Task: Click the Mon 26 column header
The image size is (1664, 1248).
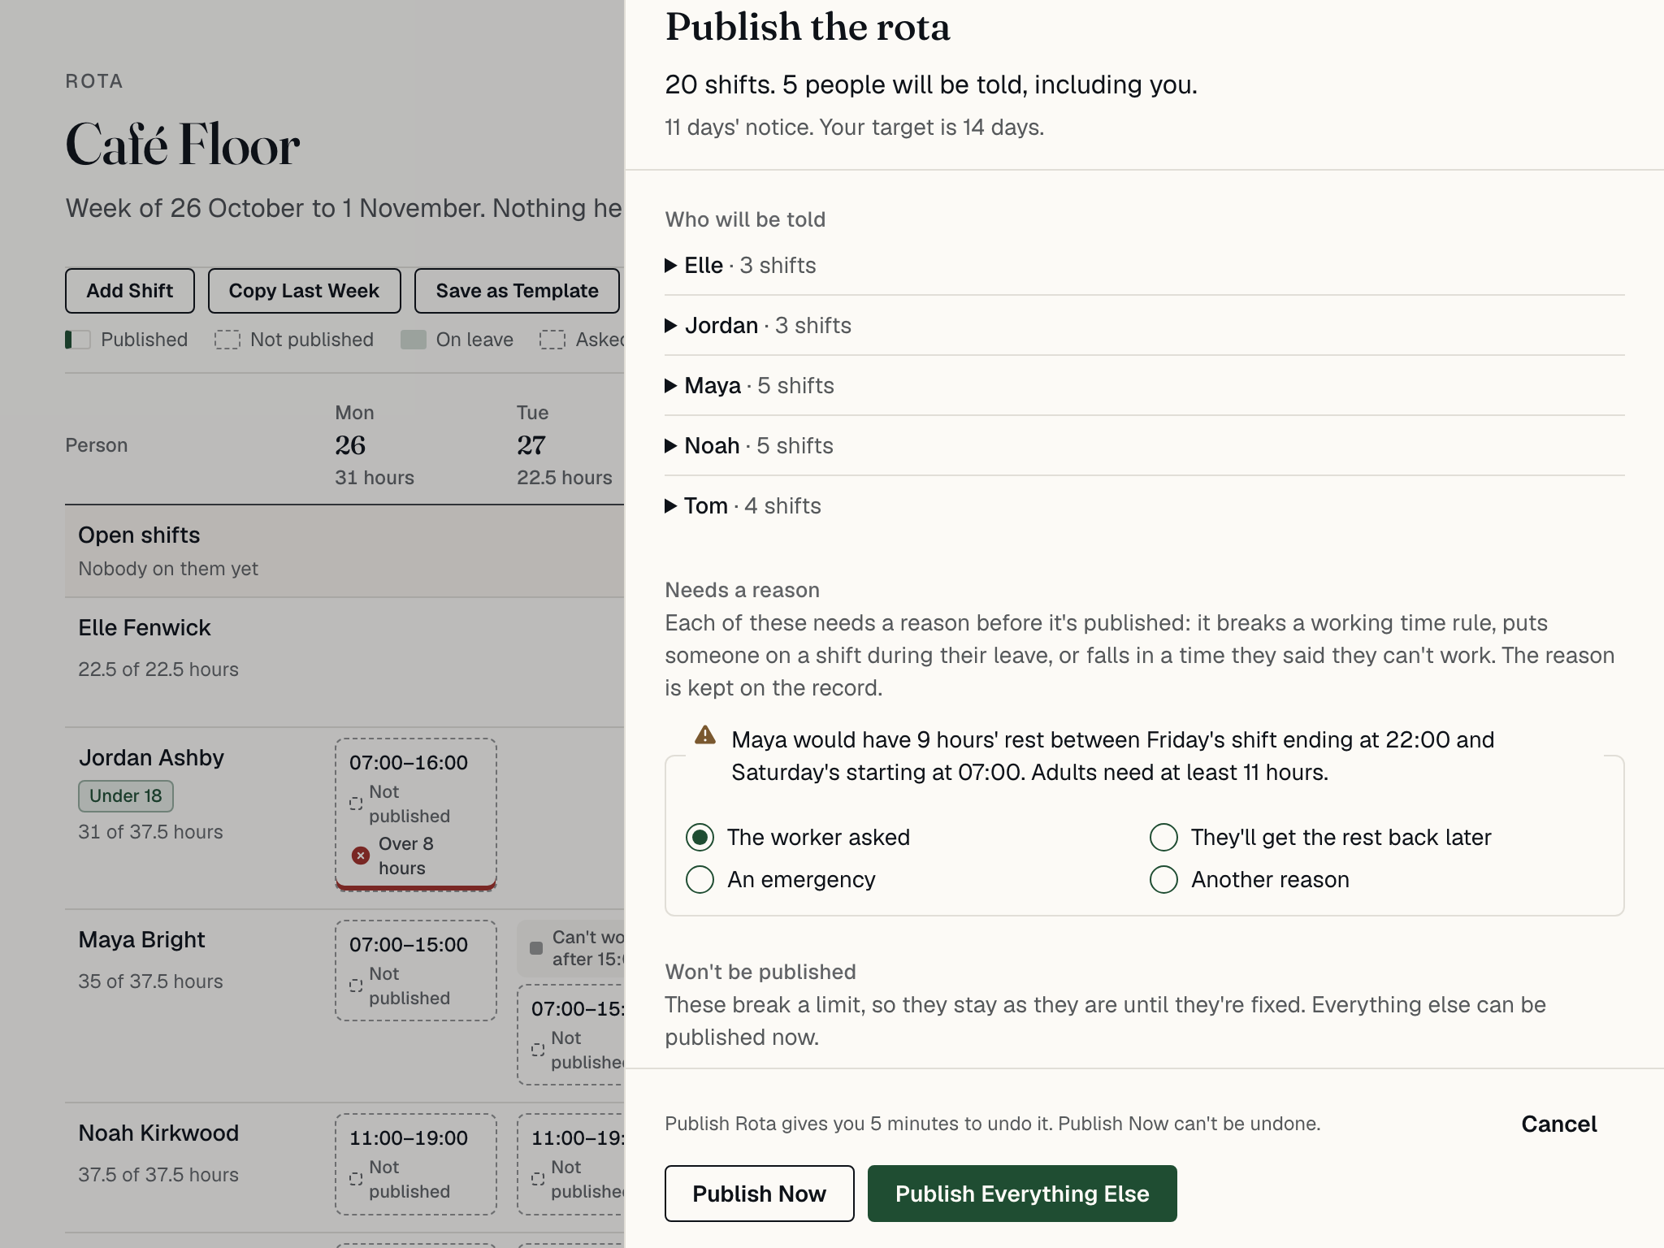Action: click(x=375, y=445)
